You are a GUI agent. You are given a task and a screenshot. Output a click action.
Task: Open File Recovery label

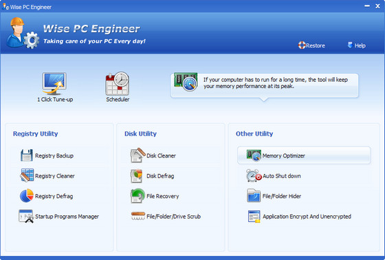[x=163, y=196]
